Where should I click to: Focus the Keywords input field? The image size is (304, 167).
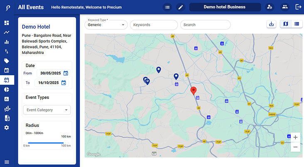[x=154, y=25]
